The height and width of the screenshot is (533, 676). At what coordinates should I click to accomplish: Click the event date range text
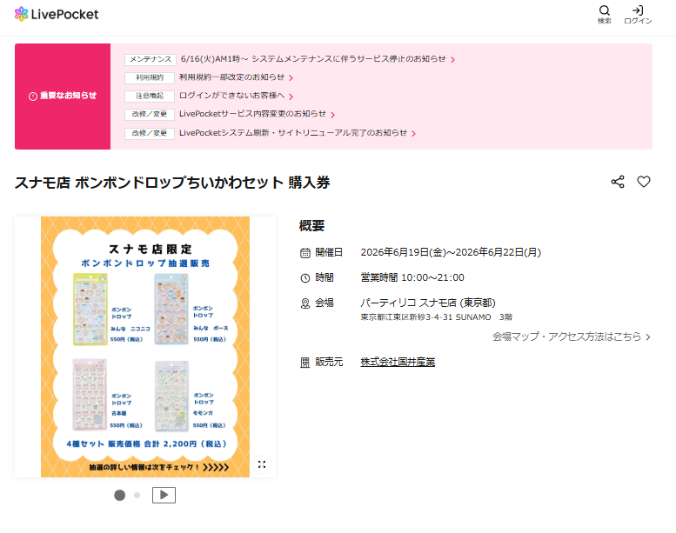pos(451,252)
